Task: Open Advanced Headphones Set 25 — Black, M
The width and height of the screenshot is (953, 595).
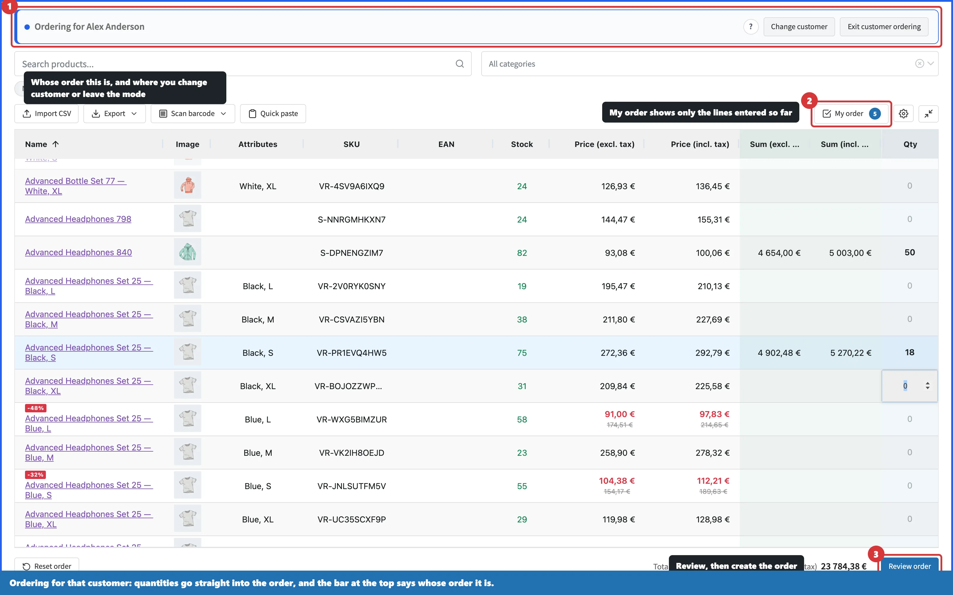Action: [89, 319]
